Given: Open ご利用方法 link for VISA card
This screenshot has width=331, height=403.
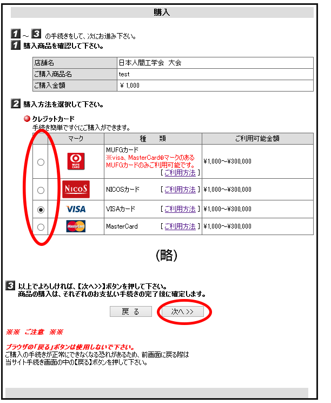Looking at the screenshot, I should pyautogui.click(x=180, y=209).
